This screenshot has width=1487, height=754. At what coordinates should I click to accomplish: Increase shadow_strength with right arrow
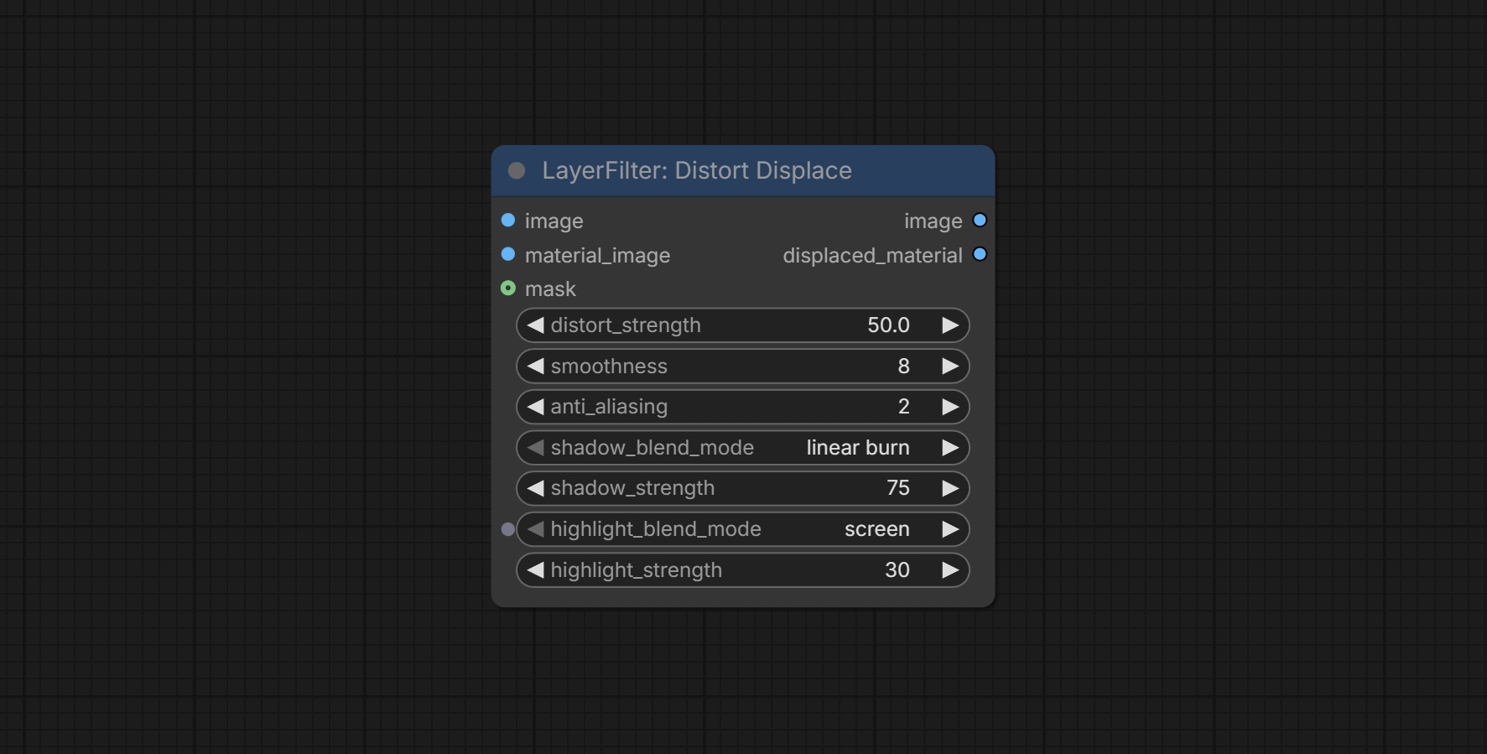tap(949, 488)
